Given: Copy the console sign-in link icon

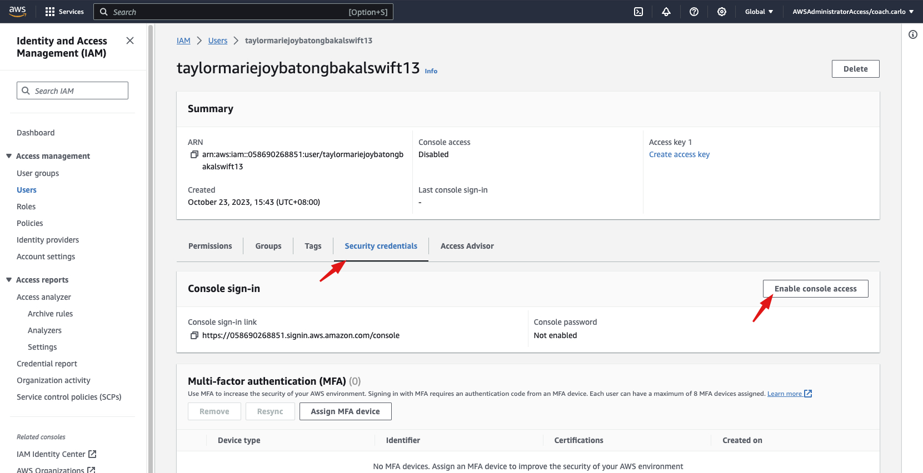Looking at the screenshot, I should click(x=194, y=335).
